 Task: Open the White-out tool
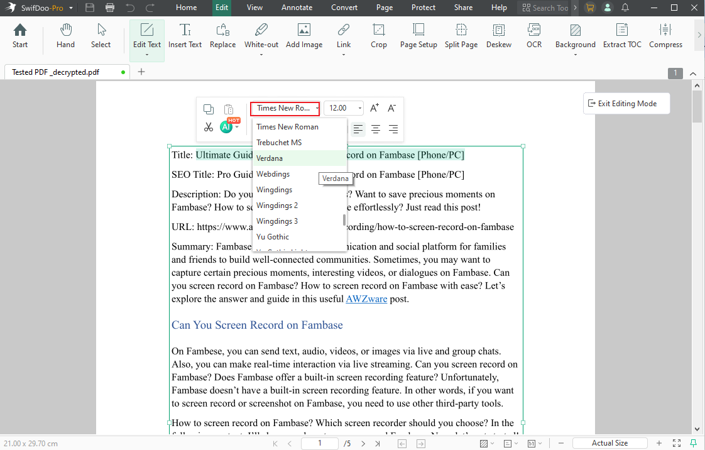tap(261, 36)
